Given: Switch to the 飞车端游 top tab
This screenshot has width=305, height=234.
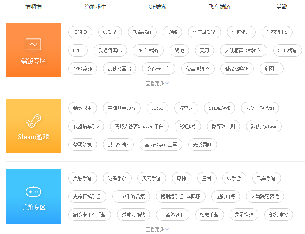Looking at the screenshot, I should pyautogui.click(x=220, y=7).
